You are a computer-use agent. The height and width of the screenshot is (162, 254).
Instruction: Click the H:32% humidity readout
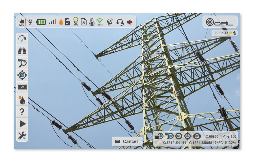pos(230,143)
